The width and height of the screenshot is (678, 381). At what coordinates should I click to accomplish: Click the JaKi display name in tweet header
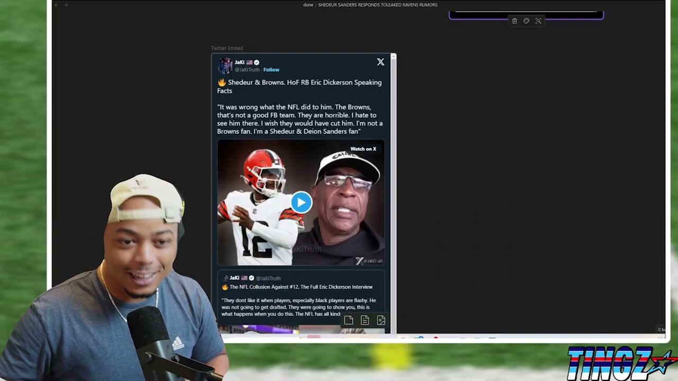click(239, 62)
